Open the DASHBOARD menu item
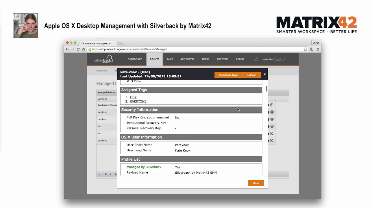Image resolution: width=370 pixels, height=208 pixels. [135, 59]
